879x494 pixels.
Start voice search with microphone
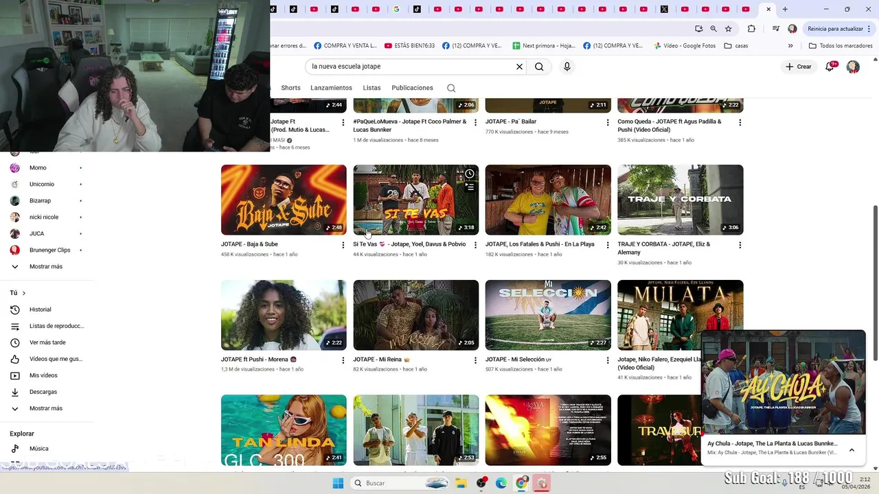point(567,67)
